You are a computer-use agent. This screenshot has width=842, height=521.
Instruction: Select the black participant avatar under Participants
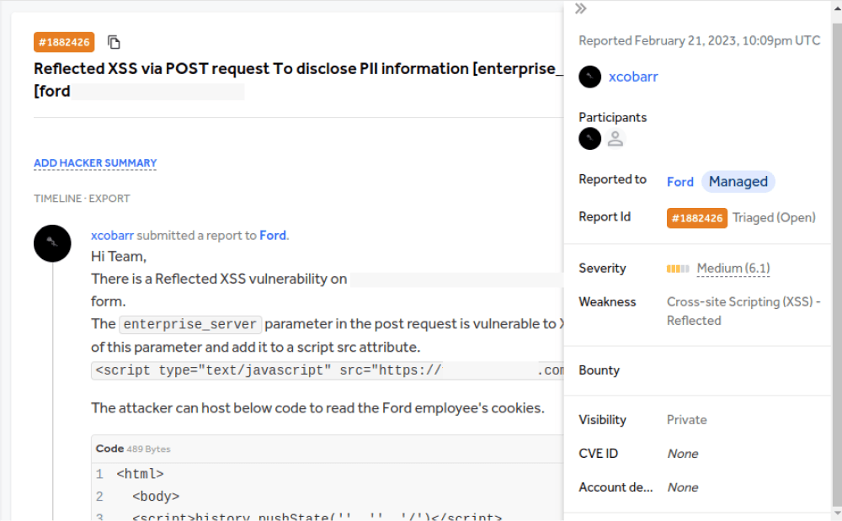click(x=589, y=138)
